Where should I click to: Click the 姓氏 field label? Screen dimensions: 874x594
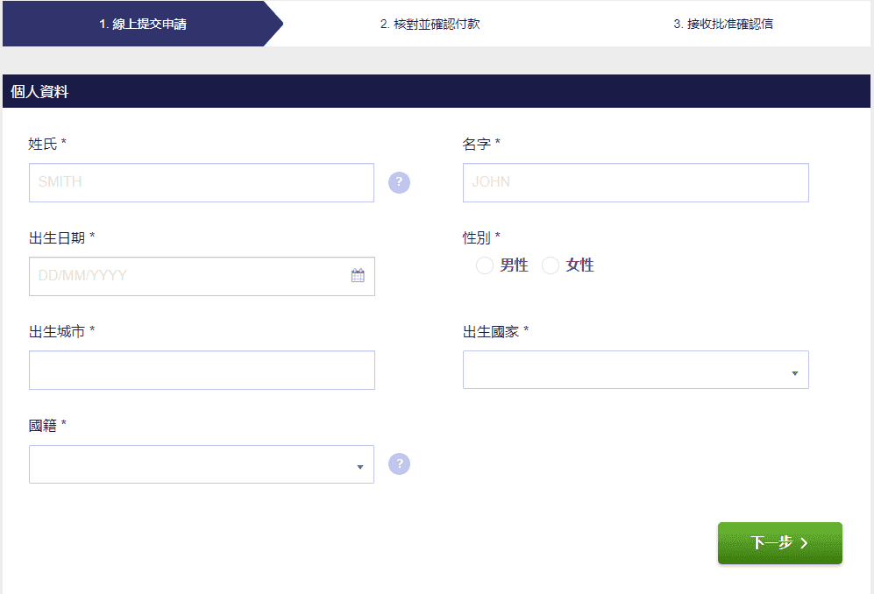(x=47, y=144)
